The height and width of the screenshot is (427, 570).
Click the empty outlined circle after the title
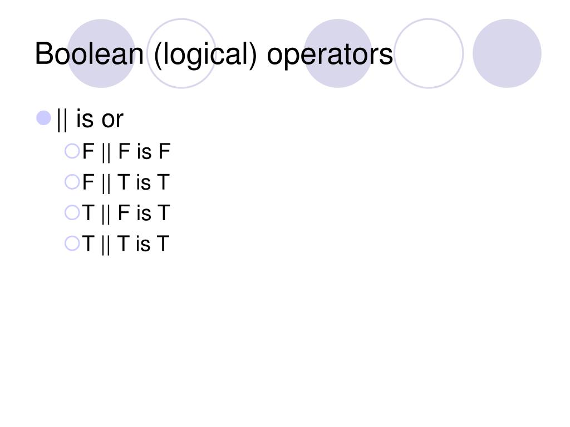point(429,53)
